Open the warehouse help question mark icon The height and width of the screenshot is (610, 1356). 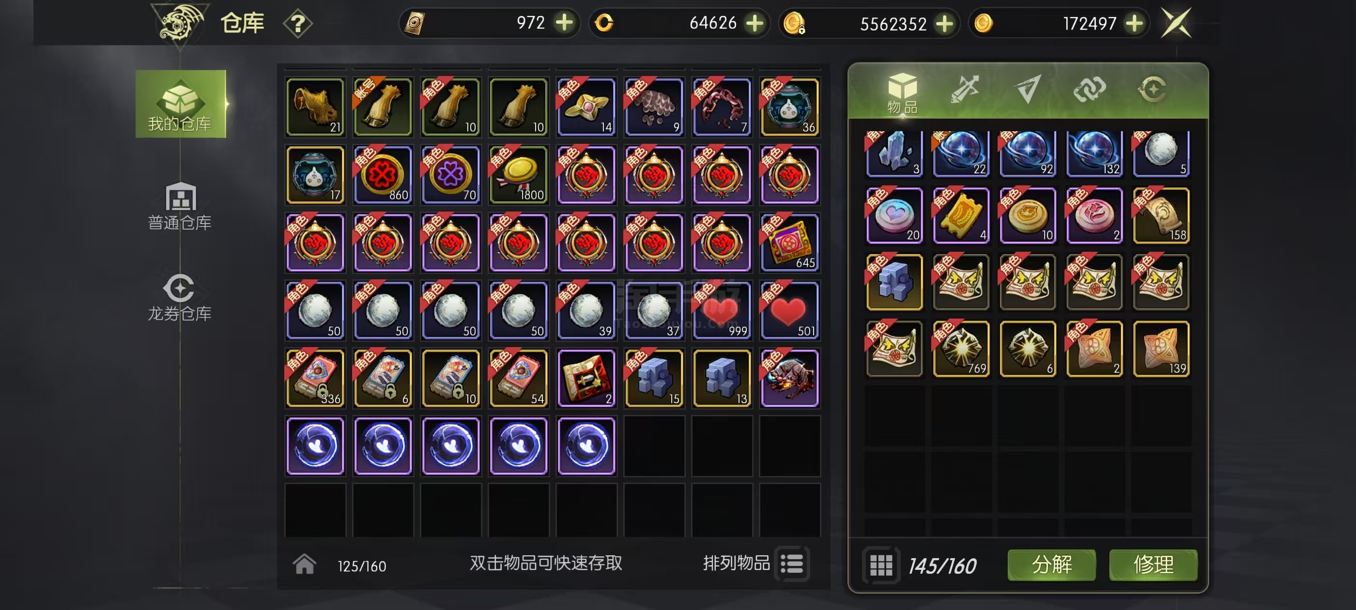click(298, 23)
